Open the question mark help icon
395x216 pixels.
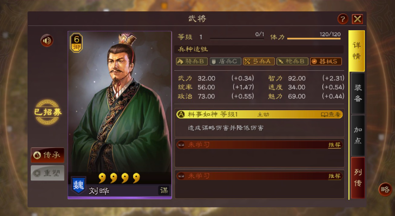pyautogui.click(x=343, y=19)
